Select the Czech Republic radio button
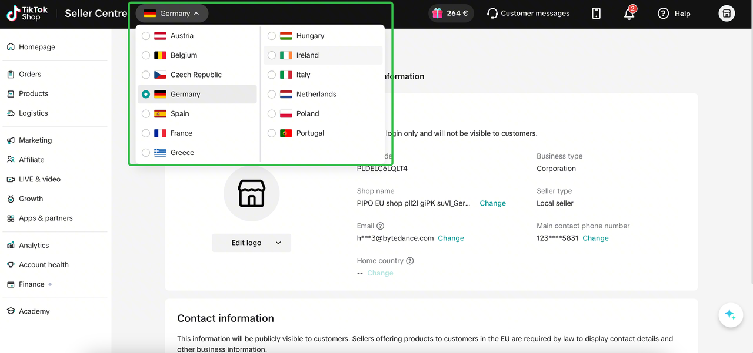The height and width of the screenshot is (353, 753). pos(146,75)
